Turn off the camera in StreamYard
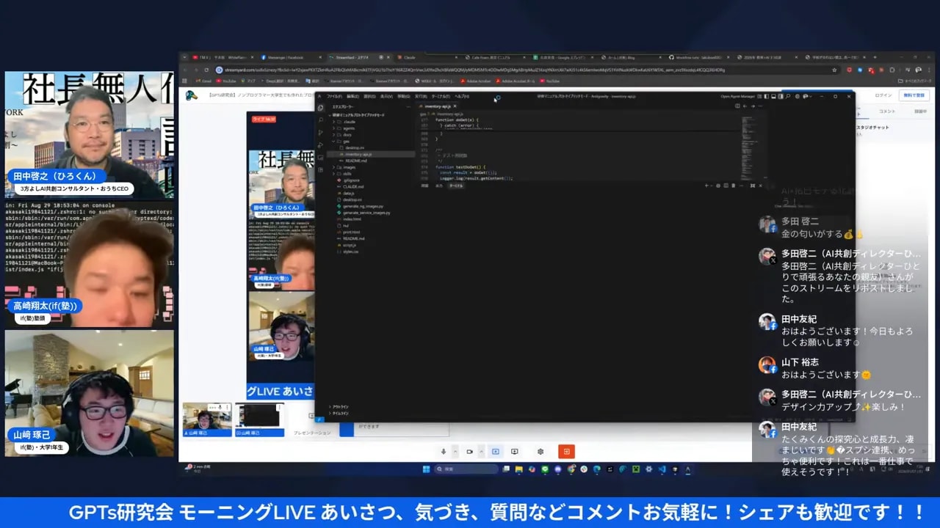Screen dimensions: 940x528 (x=470, y=451)
